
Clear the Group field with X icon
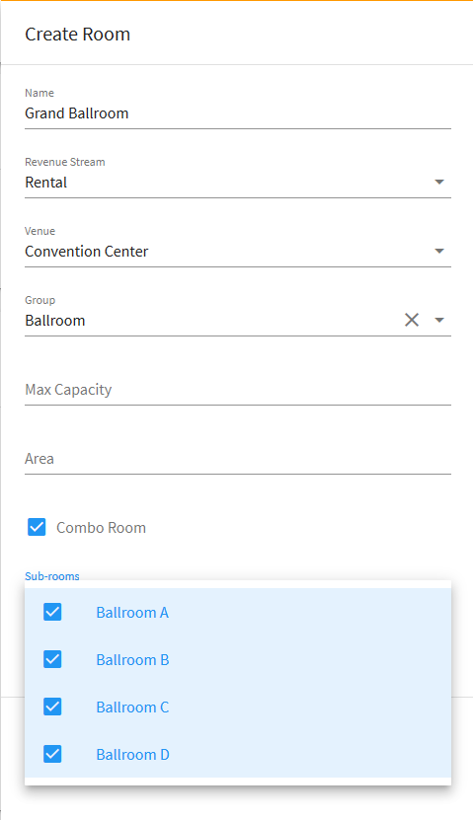(x=412, y=320)
